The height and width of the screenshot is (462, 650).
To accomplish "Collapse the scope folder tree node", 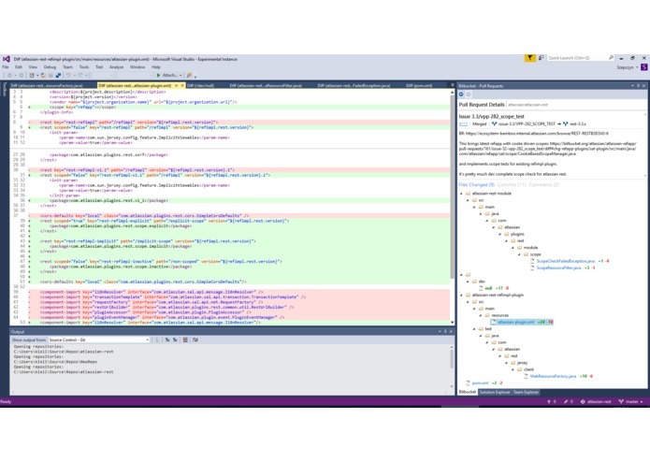I will tap(519, 254).
